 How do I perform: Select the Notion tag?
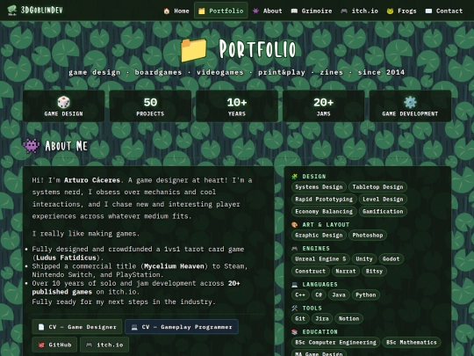tap(348, 318)
